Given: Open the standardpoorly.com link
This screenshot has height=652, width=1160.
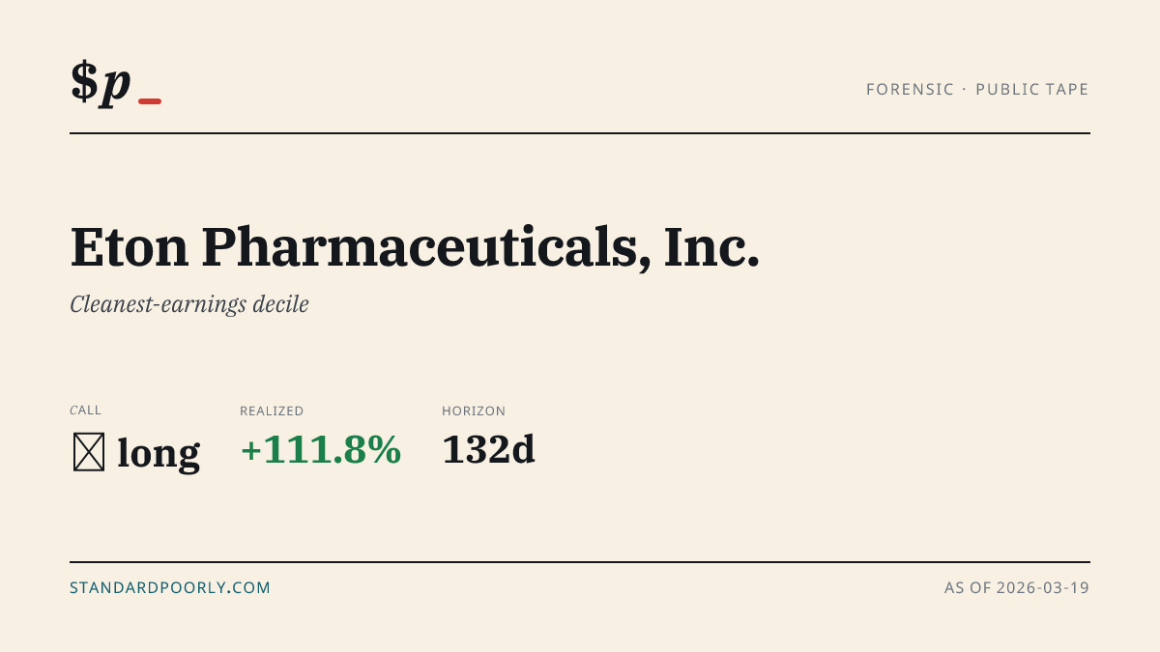Looking at the screenshot, I should [170, 587].
